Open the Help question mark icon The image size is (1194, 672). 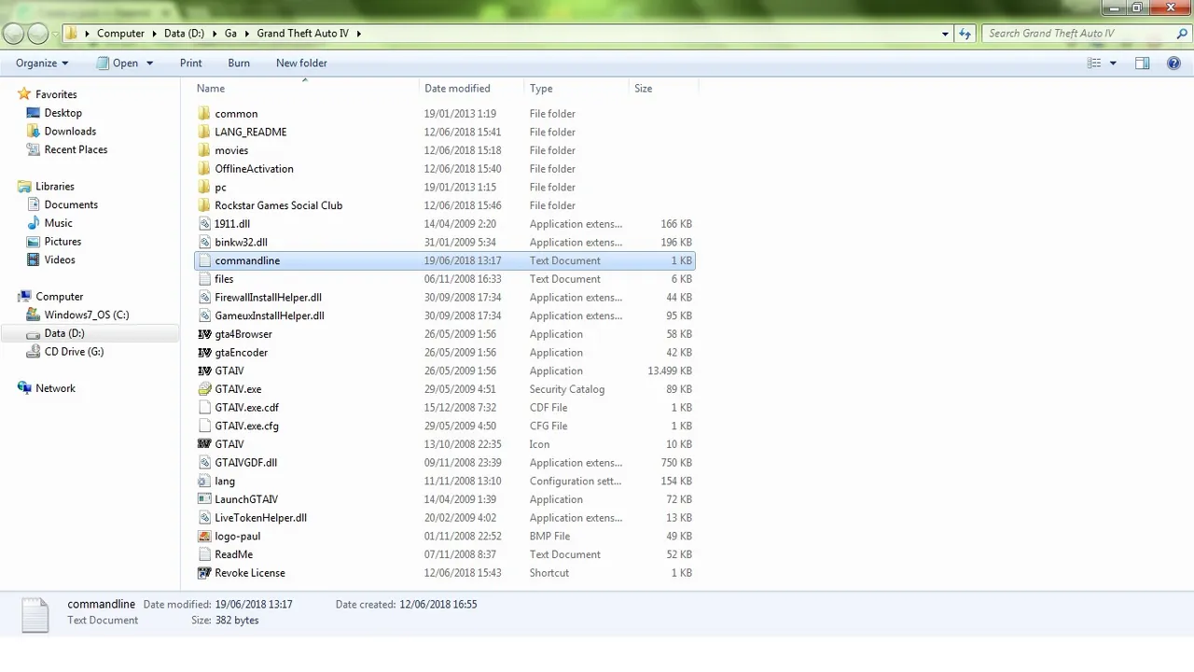[x=1173, y=63]
